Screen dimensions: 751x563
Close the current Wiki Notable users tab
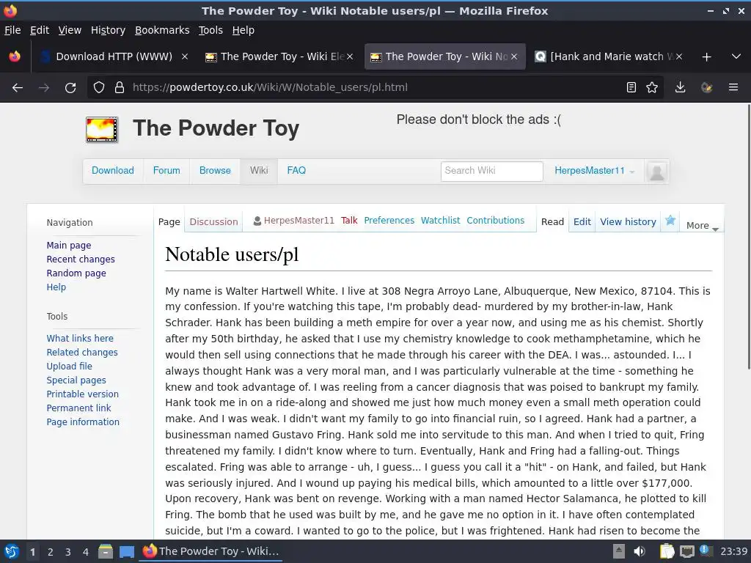coord(514,56)
